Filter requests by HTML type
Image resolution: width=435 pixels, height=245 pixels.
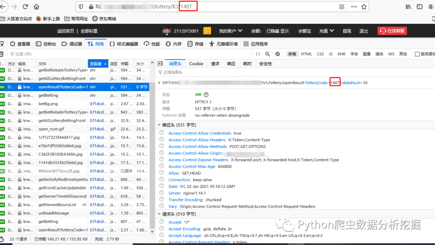[x=306, y=54]
